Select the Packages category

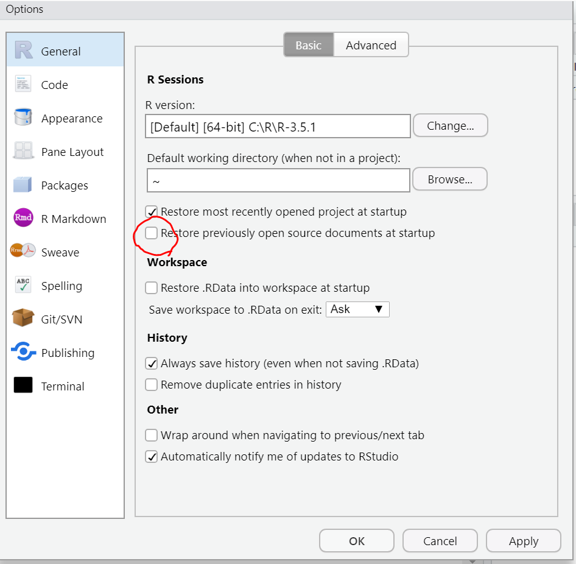point(65,185)
